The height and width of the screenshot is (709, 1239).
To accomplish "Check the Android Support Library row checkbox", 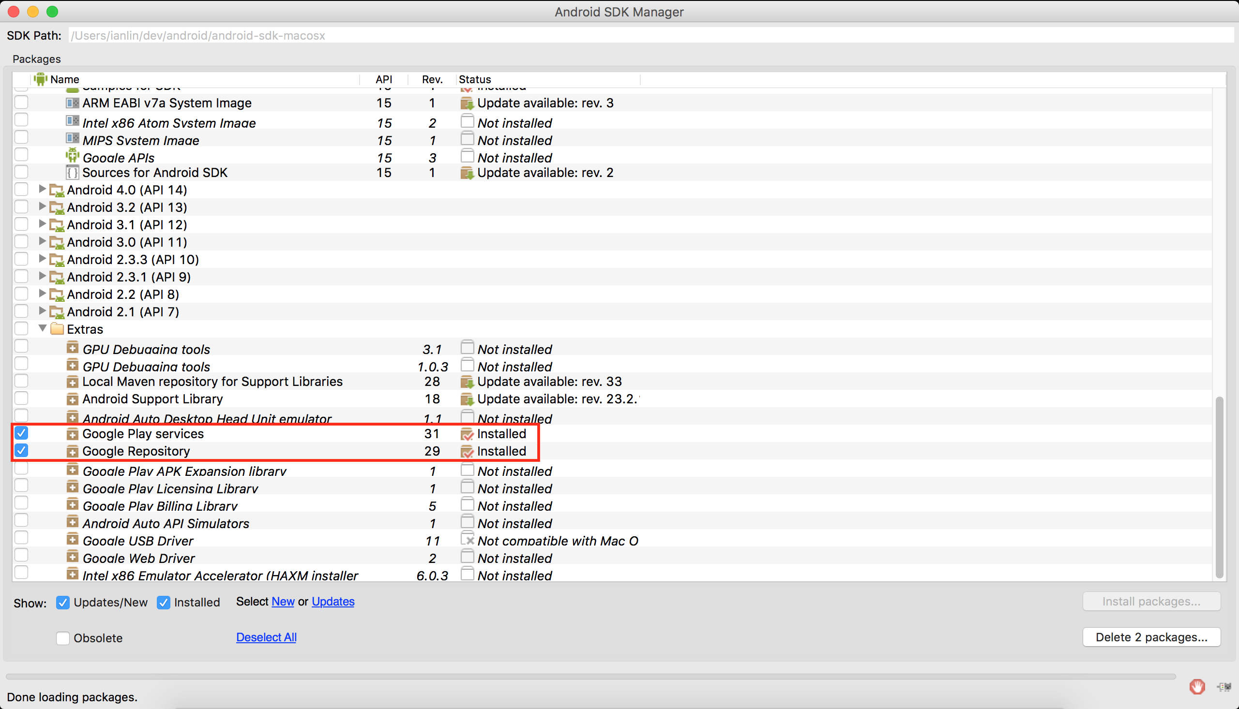I will [x=21, y=399].
